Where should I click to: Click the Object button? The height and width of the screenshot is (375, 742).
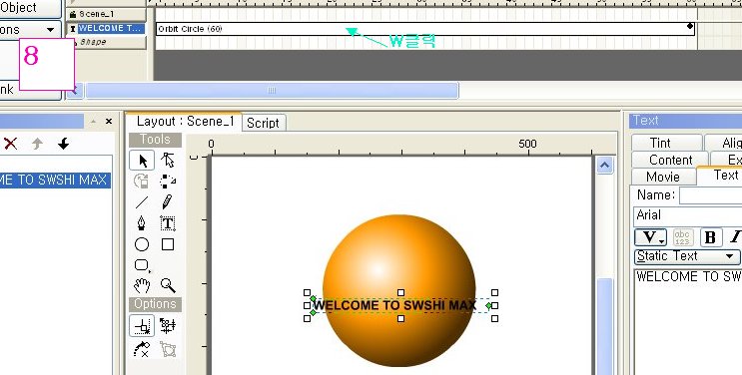[30, 8]
